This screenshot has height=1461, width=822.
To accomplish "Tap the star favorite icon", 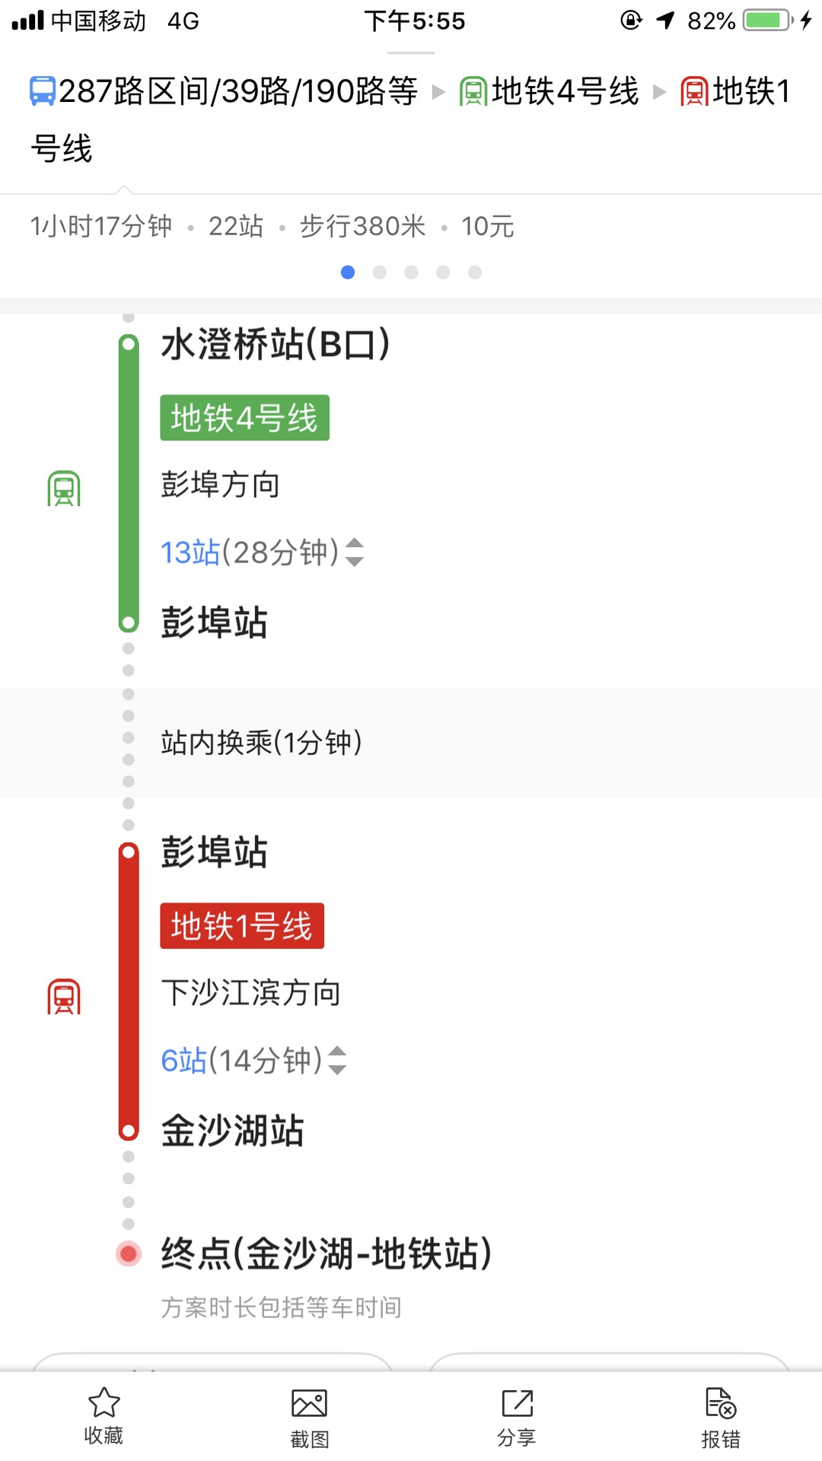I will 104,1402.
